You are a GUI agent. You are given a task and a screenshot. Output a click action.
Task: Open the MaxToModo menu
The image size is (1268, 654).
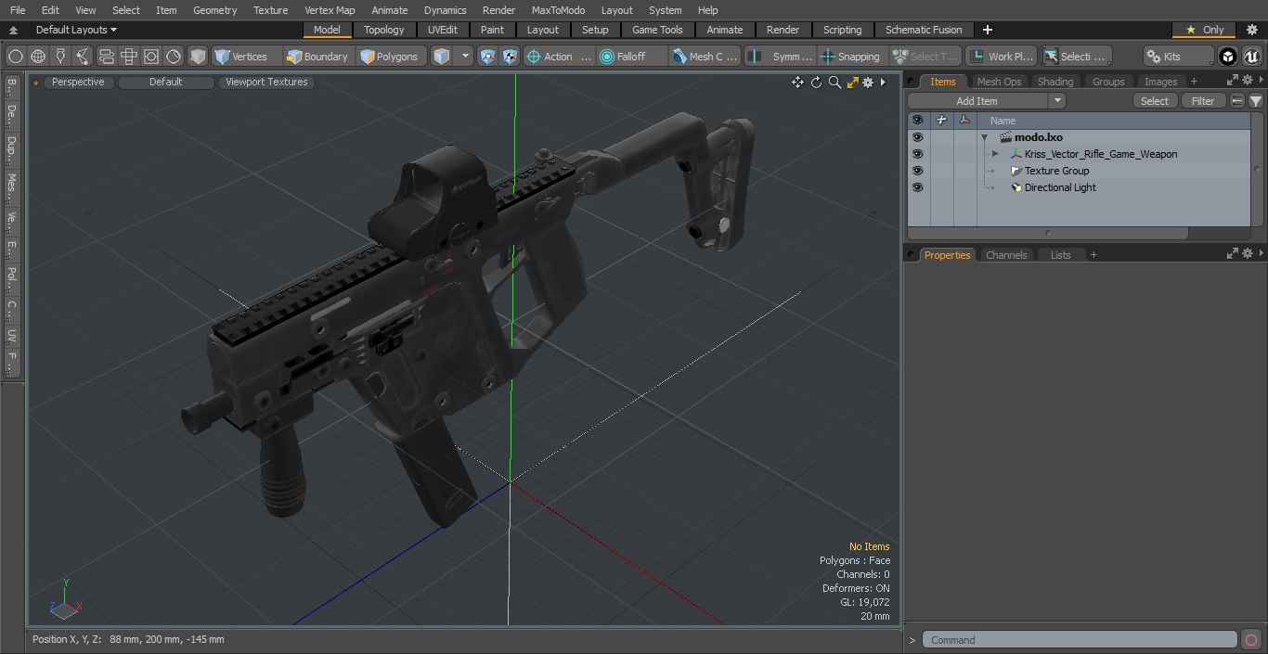coord(558,10)
